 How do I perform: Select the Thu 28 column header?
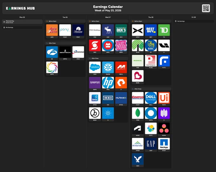[x=151, y=17]
